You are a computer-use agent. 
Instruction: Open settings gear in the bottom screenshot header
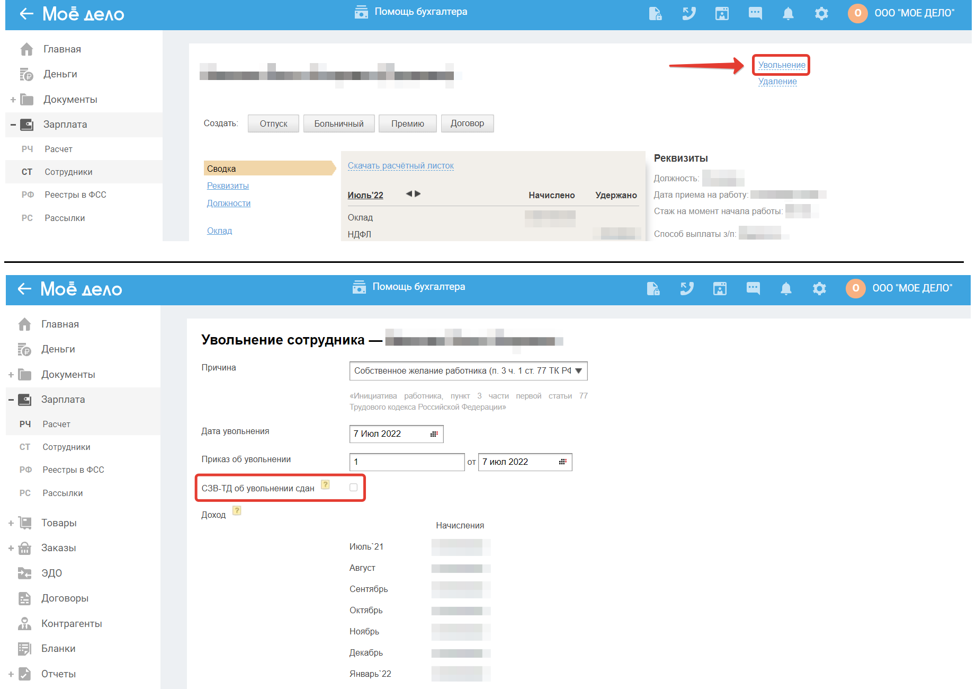pos(819,288)
